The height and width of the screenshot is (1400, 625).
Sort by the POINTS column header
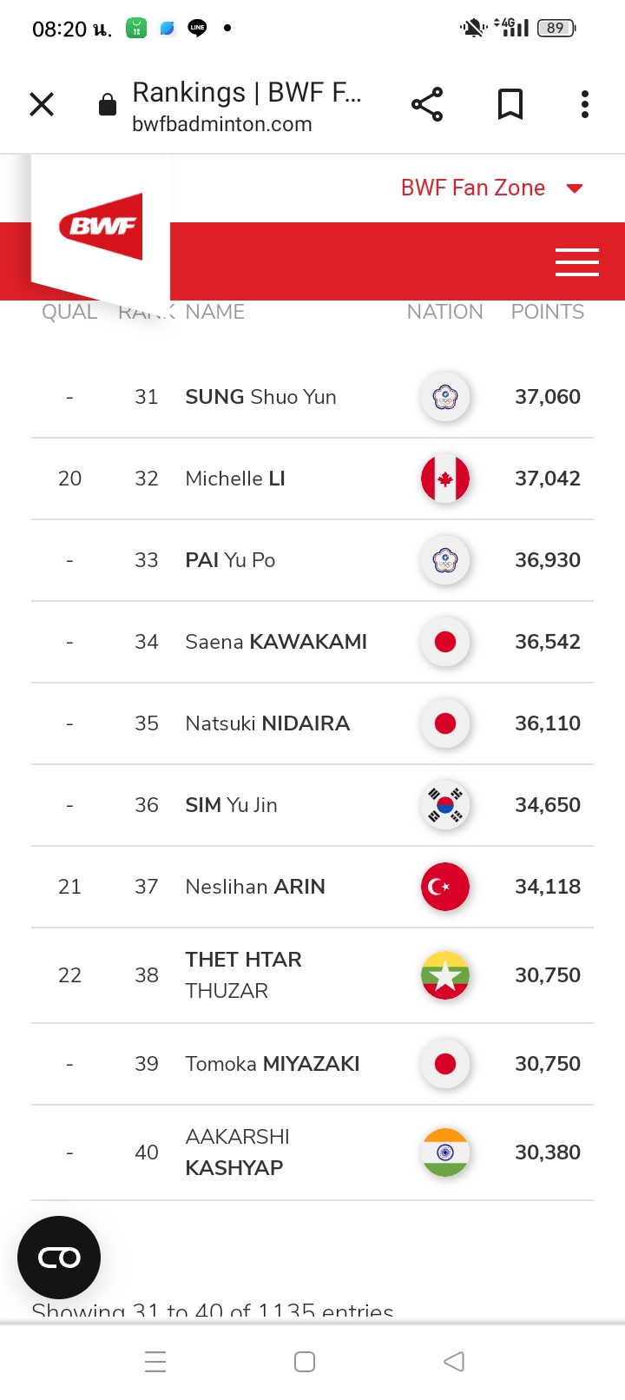point(548,312)
